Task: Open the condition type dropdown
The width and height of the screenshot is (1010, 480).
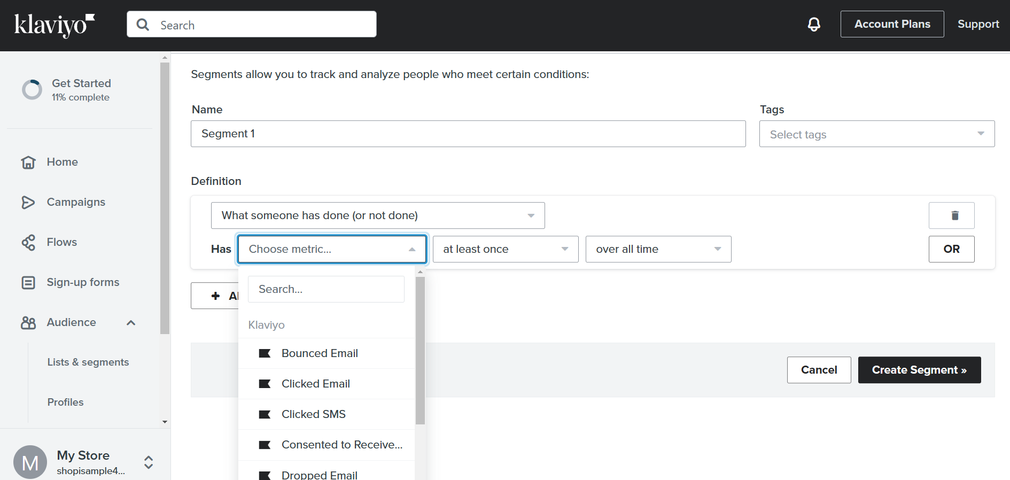Action: pos(378,215)
